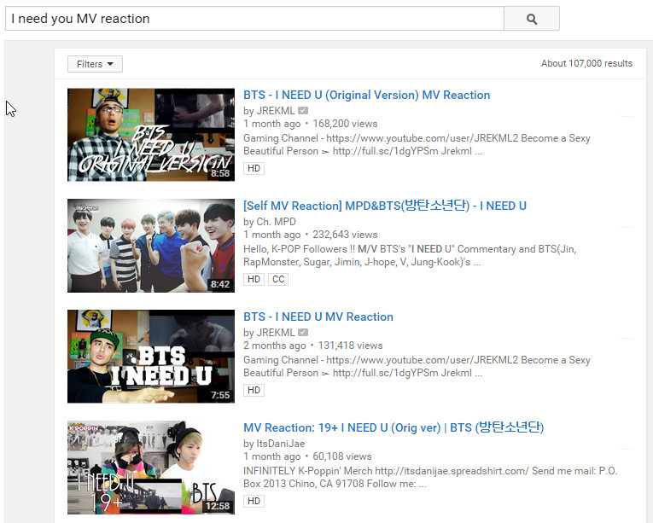The image size is (653, 523).
Task: Click the verified badge next to JREKML, third result
Action: tap(303, 332)
